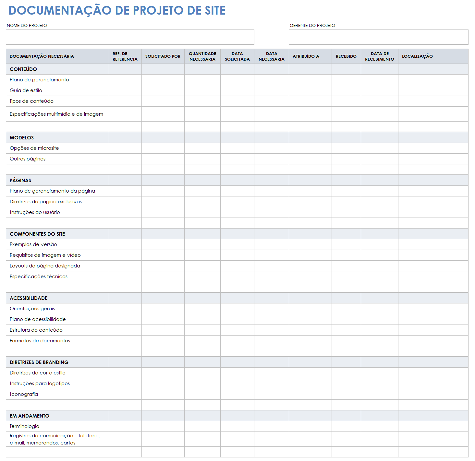This screenshot has height=461, width=475.
Task: Click the 'Orientações gerais' row
Action: click(x=237, y=309)
